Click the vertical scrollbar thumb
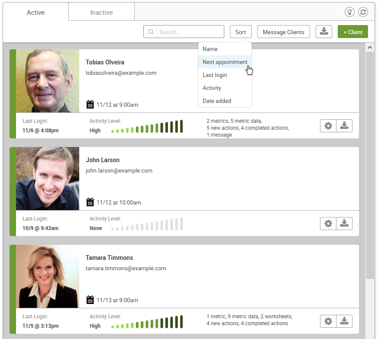The image size is (378, 339). [370, 165]
